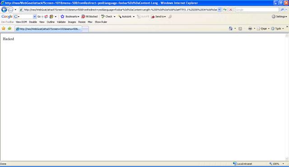Click the Google toolbar search field

point(25,17)
